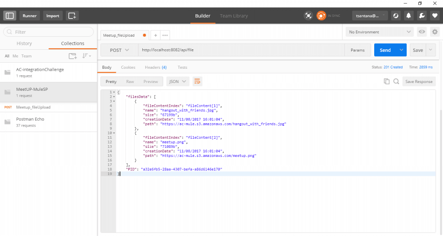Image resolution: width=443 pixels, height=236 pixels.
Task: Click the 2859 ms time value
Action: coord(426,67)
